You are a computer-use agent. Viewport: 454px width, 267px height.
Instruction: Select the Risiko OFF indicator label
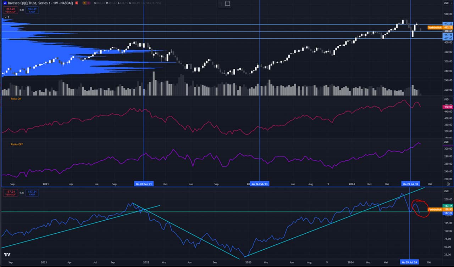pyautogui.click(x=16, y=144)
